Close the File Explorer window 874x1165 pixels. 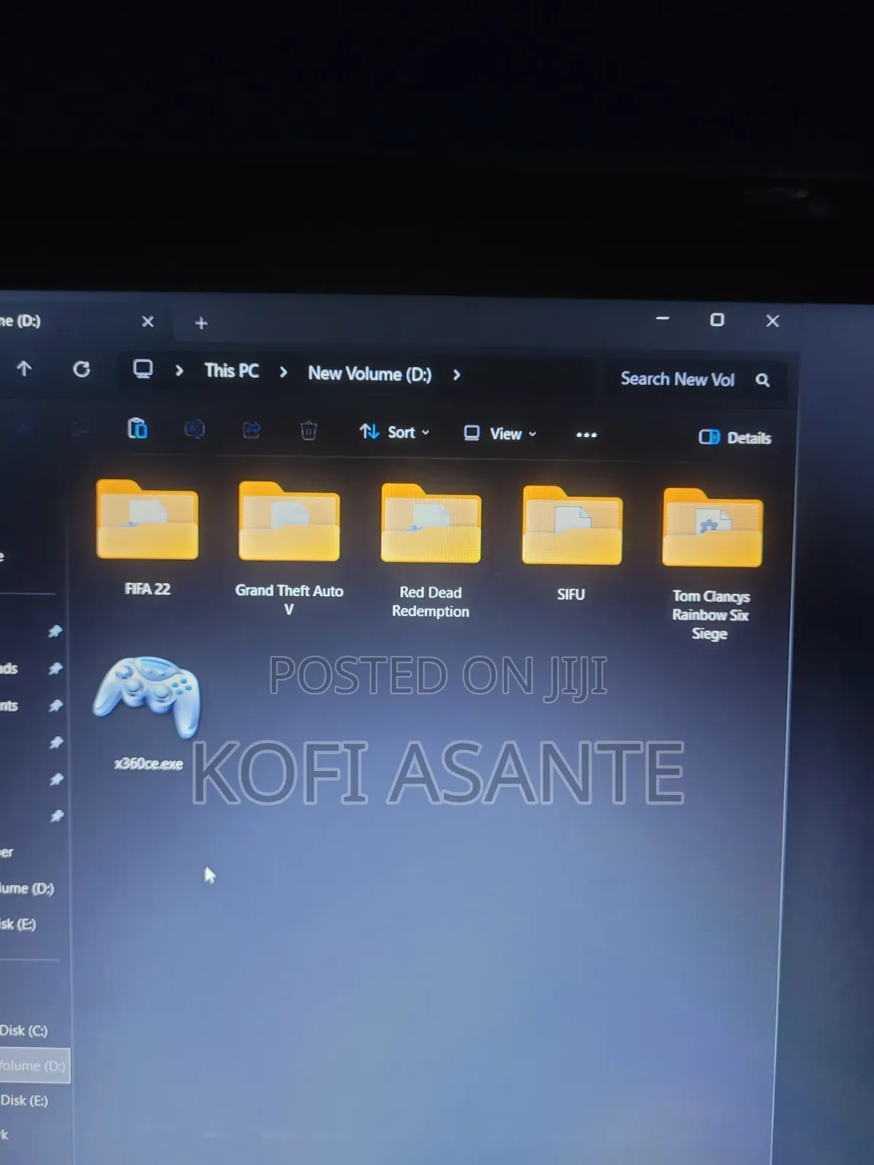tap(773, 320)
